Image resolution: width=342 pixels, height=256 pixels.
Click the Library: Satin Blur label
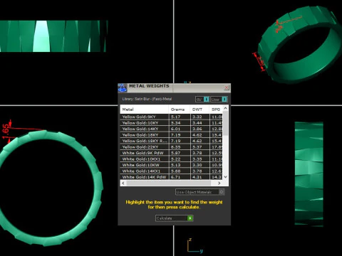coord(147,99)
